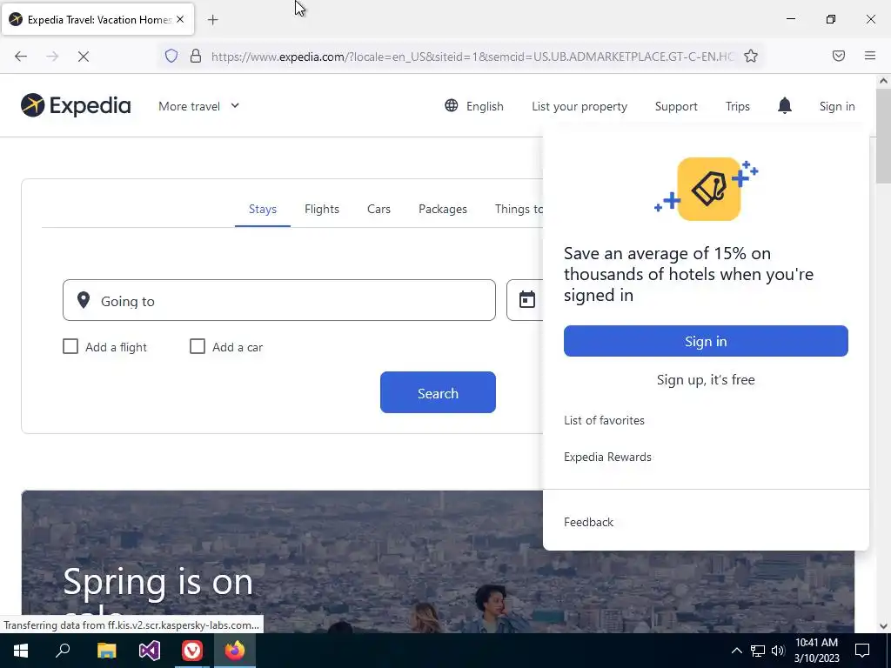Image resolution: width=891 pixels, height=668 pixels.
Task: Click the Firefox taskbar icon
Action: coord(235,651)
